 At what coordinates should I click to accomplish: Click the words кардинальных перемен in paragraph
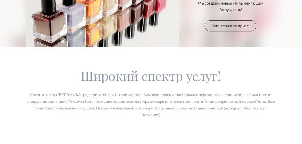pyautogui.click(x=188, y=95)
